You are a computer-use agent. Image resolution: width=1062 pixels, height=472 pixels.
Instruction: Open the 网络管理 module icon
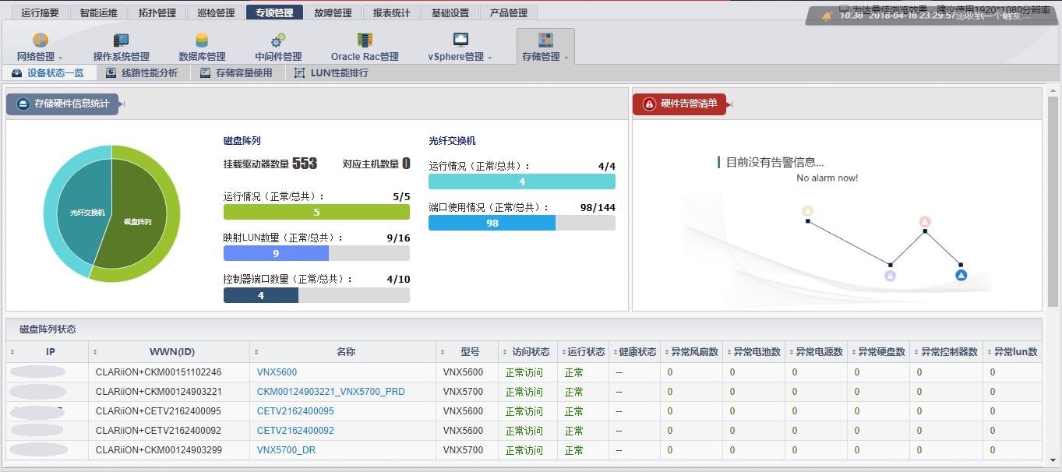click(x=40, y=37)
